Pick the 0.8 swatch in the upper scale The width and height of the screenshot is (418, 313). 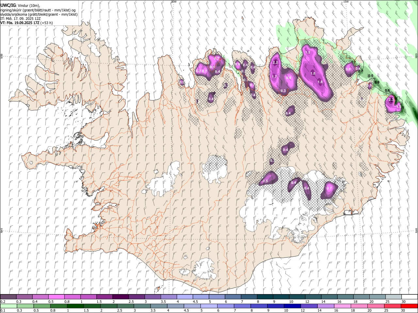coord(72,297)
